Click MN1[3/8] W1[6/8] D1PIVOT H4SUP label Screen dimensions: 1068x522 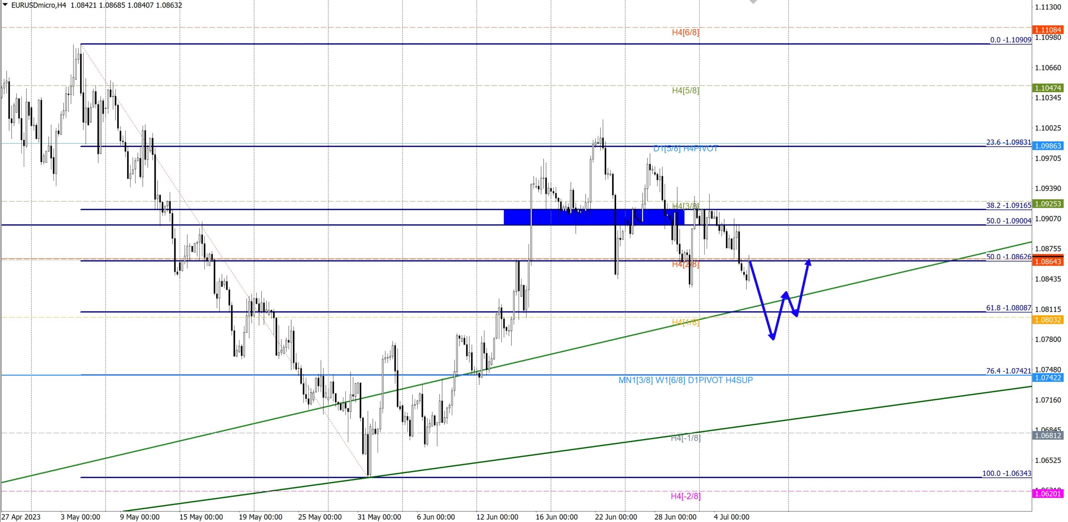(x=685, y=380)
